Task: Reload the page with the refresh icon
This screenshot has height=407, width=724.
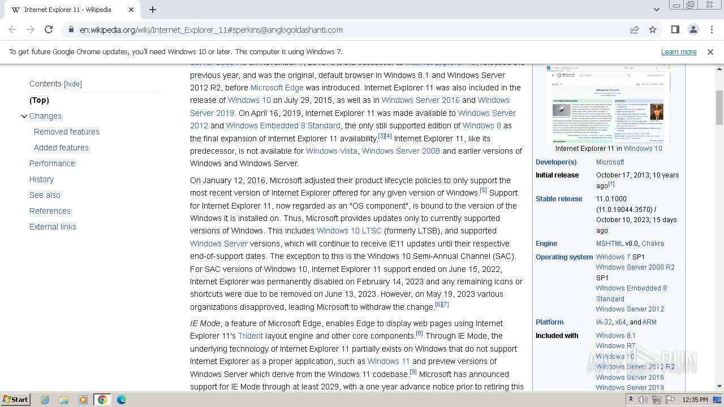Action: coord(49,29)
